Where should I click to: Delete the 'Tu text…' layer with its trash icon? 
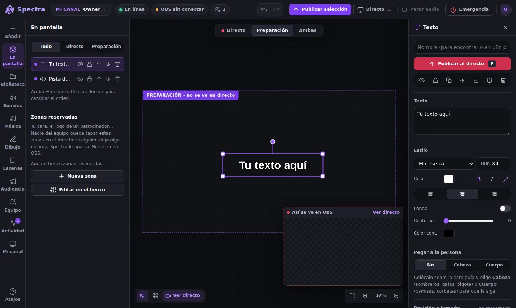118,64
